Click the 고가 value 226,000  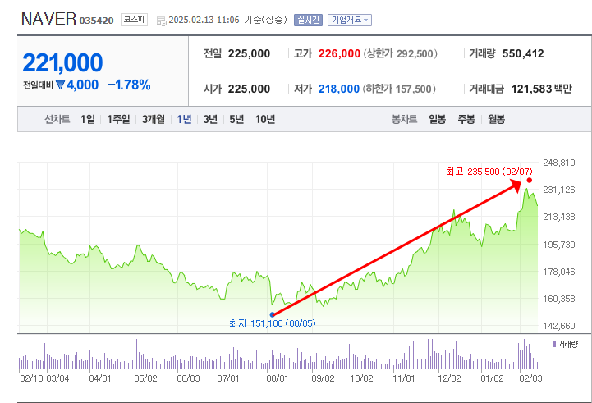339,53
